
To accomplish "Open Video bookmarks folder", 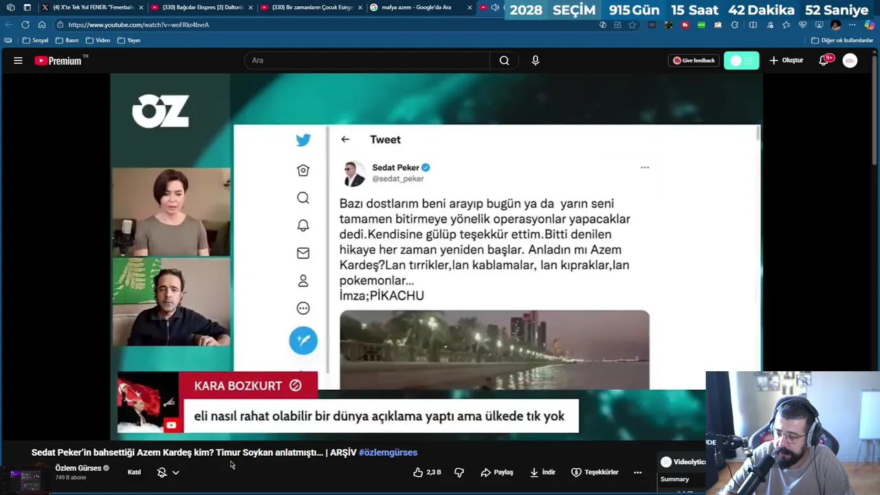I will click(x=98, y=41).
